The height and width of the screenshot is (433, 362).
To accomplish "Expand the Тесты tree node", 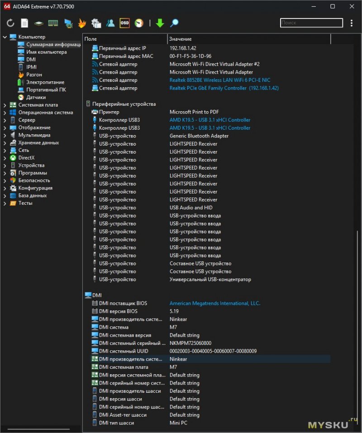I will click(x=5, y=203).
